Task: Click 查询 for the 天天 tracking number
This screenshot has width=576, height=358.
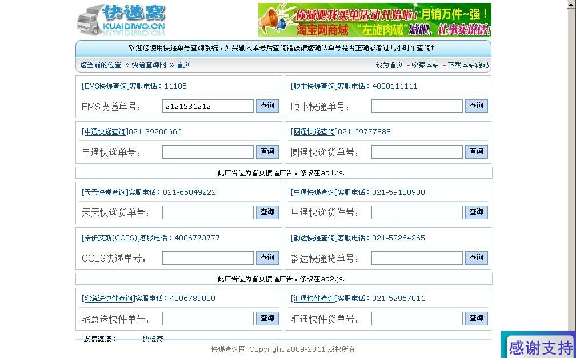Action: coord(267,212)
